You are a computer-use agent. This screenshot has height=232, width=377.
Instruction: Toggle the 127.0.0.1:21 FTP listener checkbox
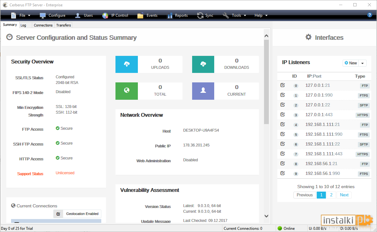coord(283,85)
